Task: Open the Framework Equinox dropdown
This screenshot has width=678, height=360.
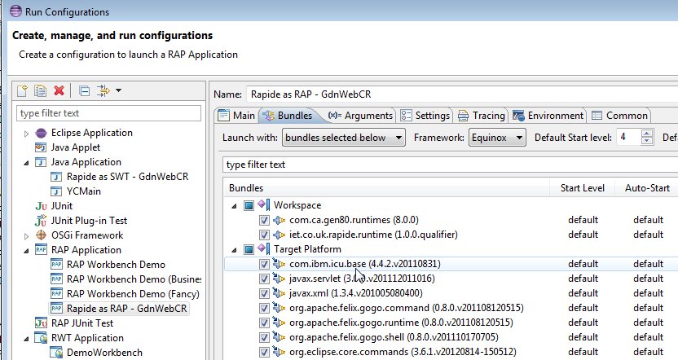Action: [499, 138]
